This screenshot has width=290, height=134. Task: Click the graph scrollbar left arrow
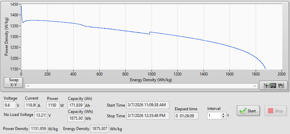(x=28, y=86)
